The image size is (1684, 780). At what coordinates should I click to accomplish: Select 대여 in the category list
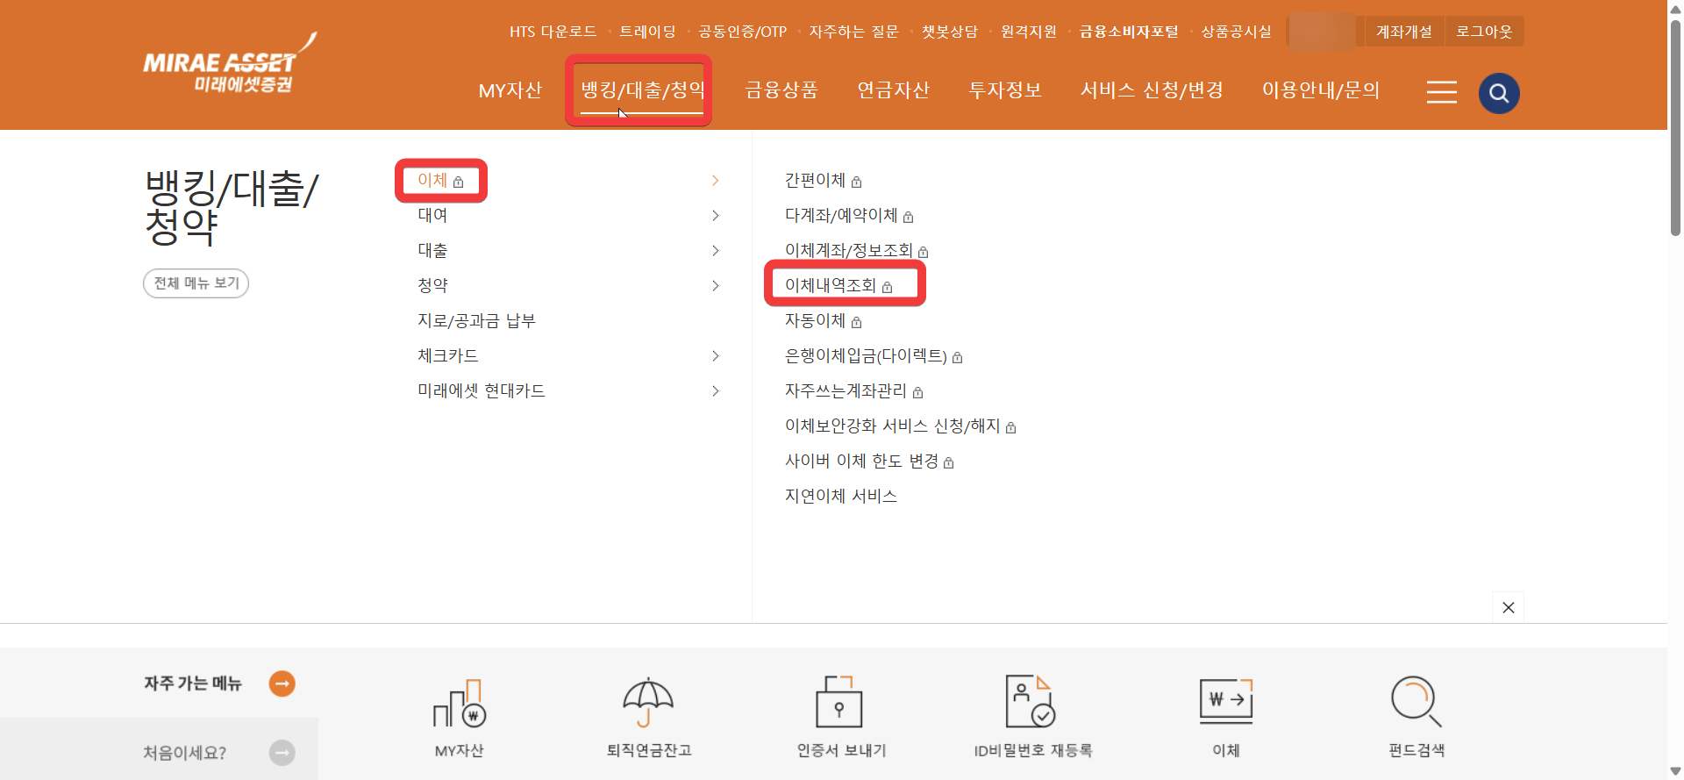tap(432, 215)
